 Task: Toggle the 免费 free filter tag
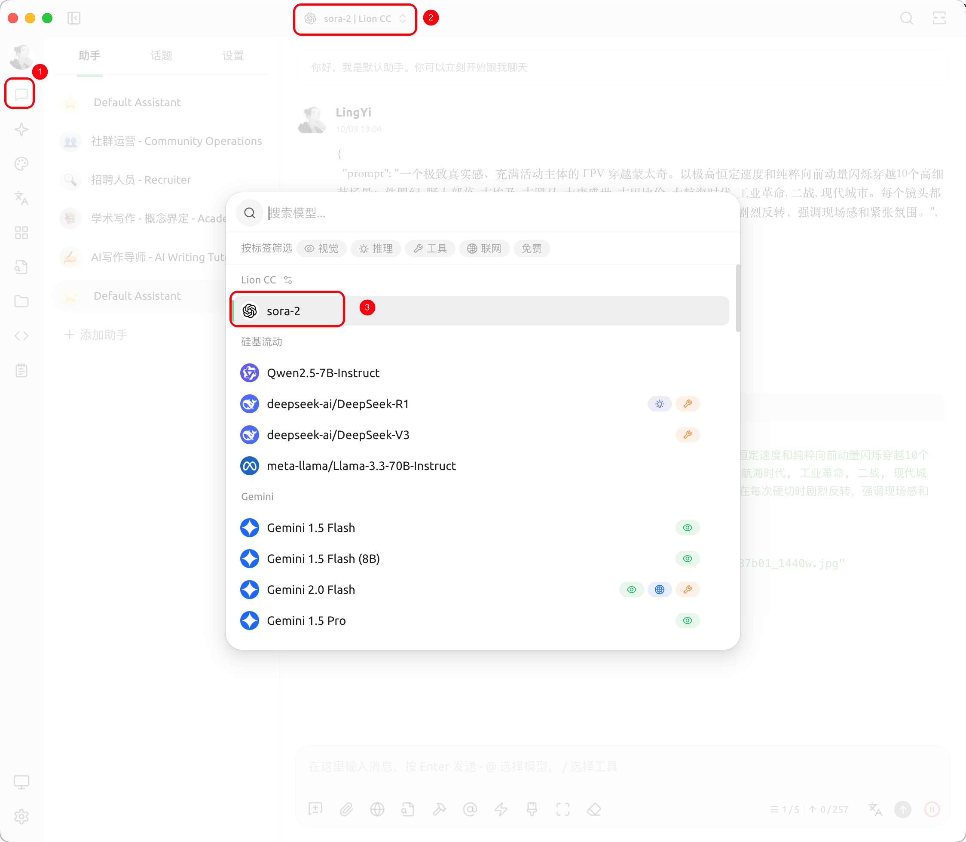coord(532,249)
